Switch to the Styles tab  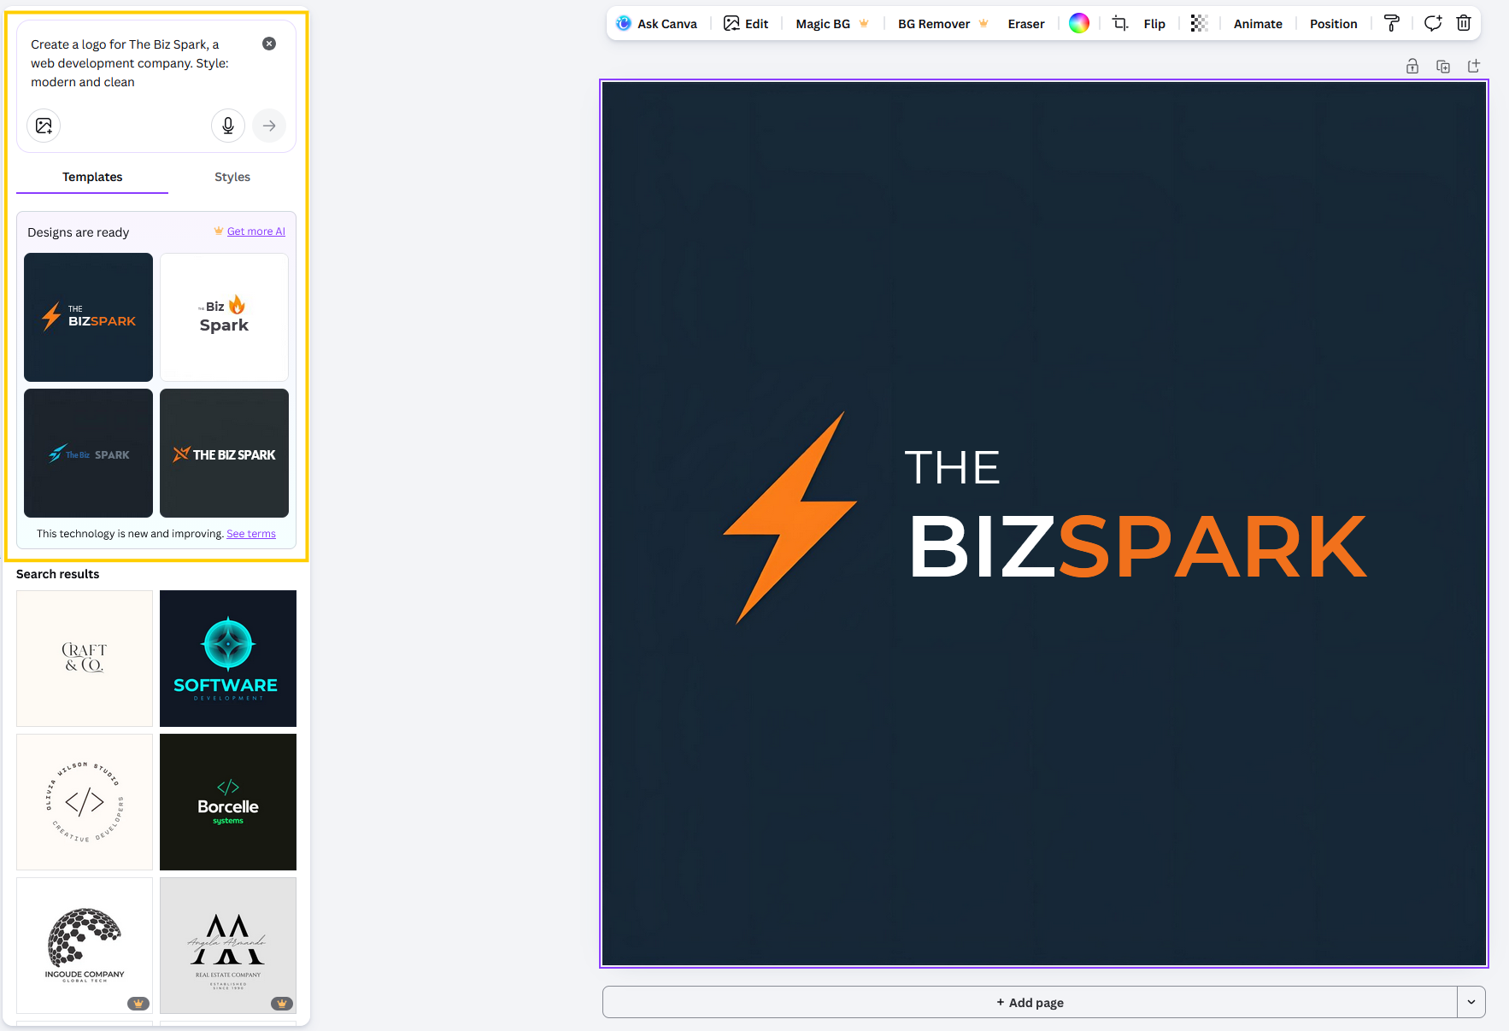[x=232, y=177]
